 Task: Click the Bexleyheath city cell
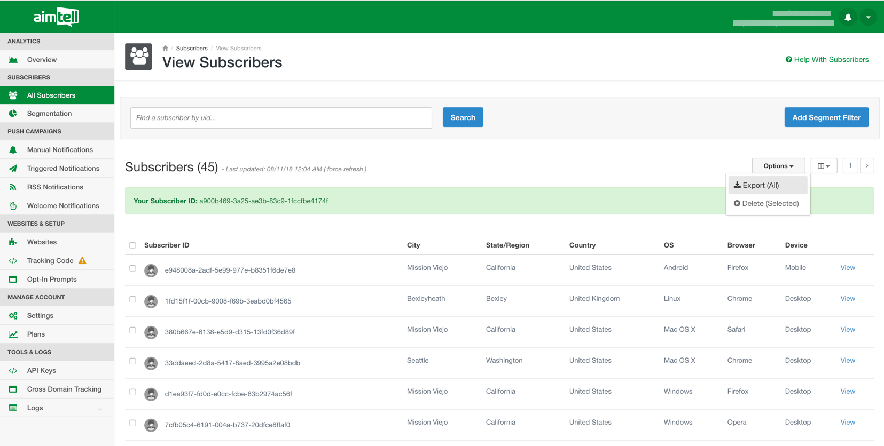click(426, 299)
